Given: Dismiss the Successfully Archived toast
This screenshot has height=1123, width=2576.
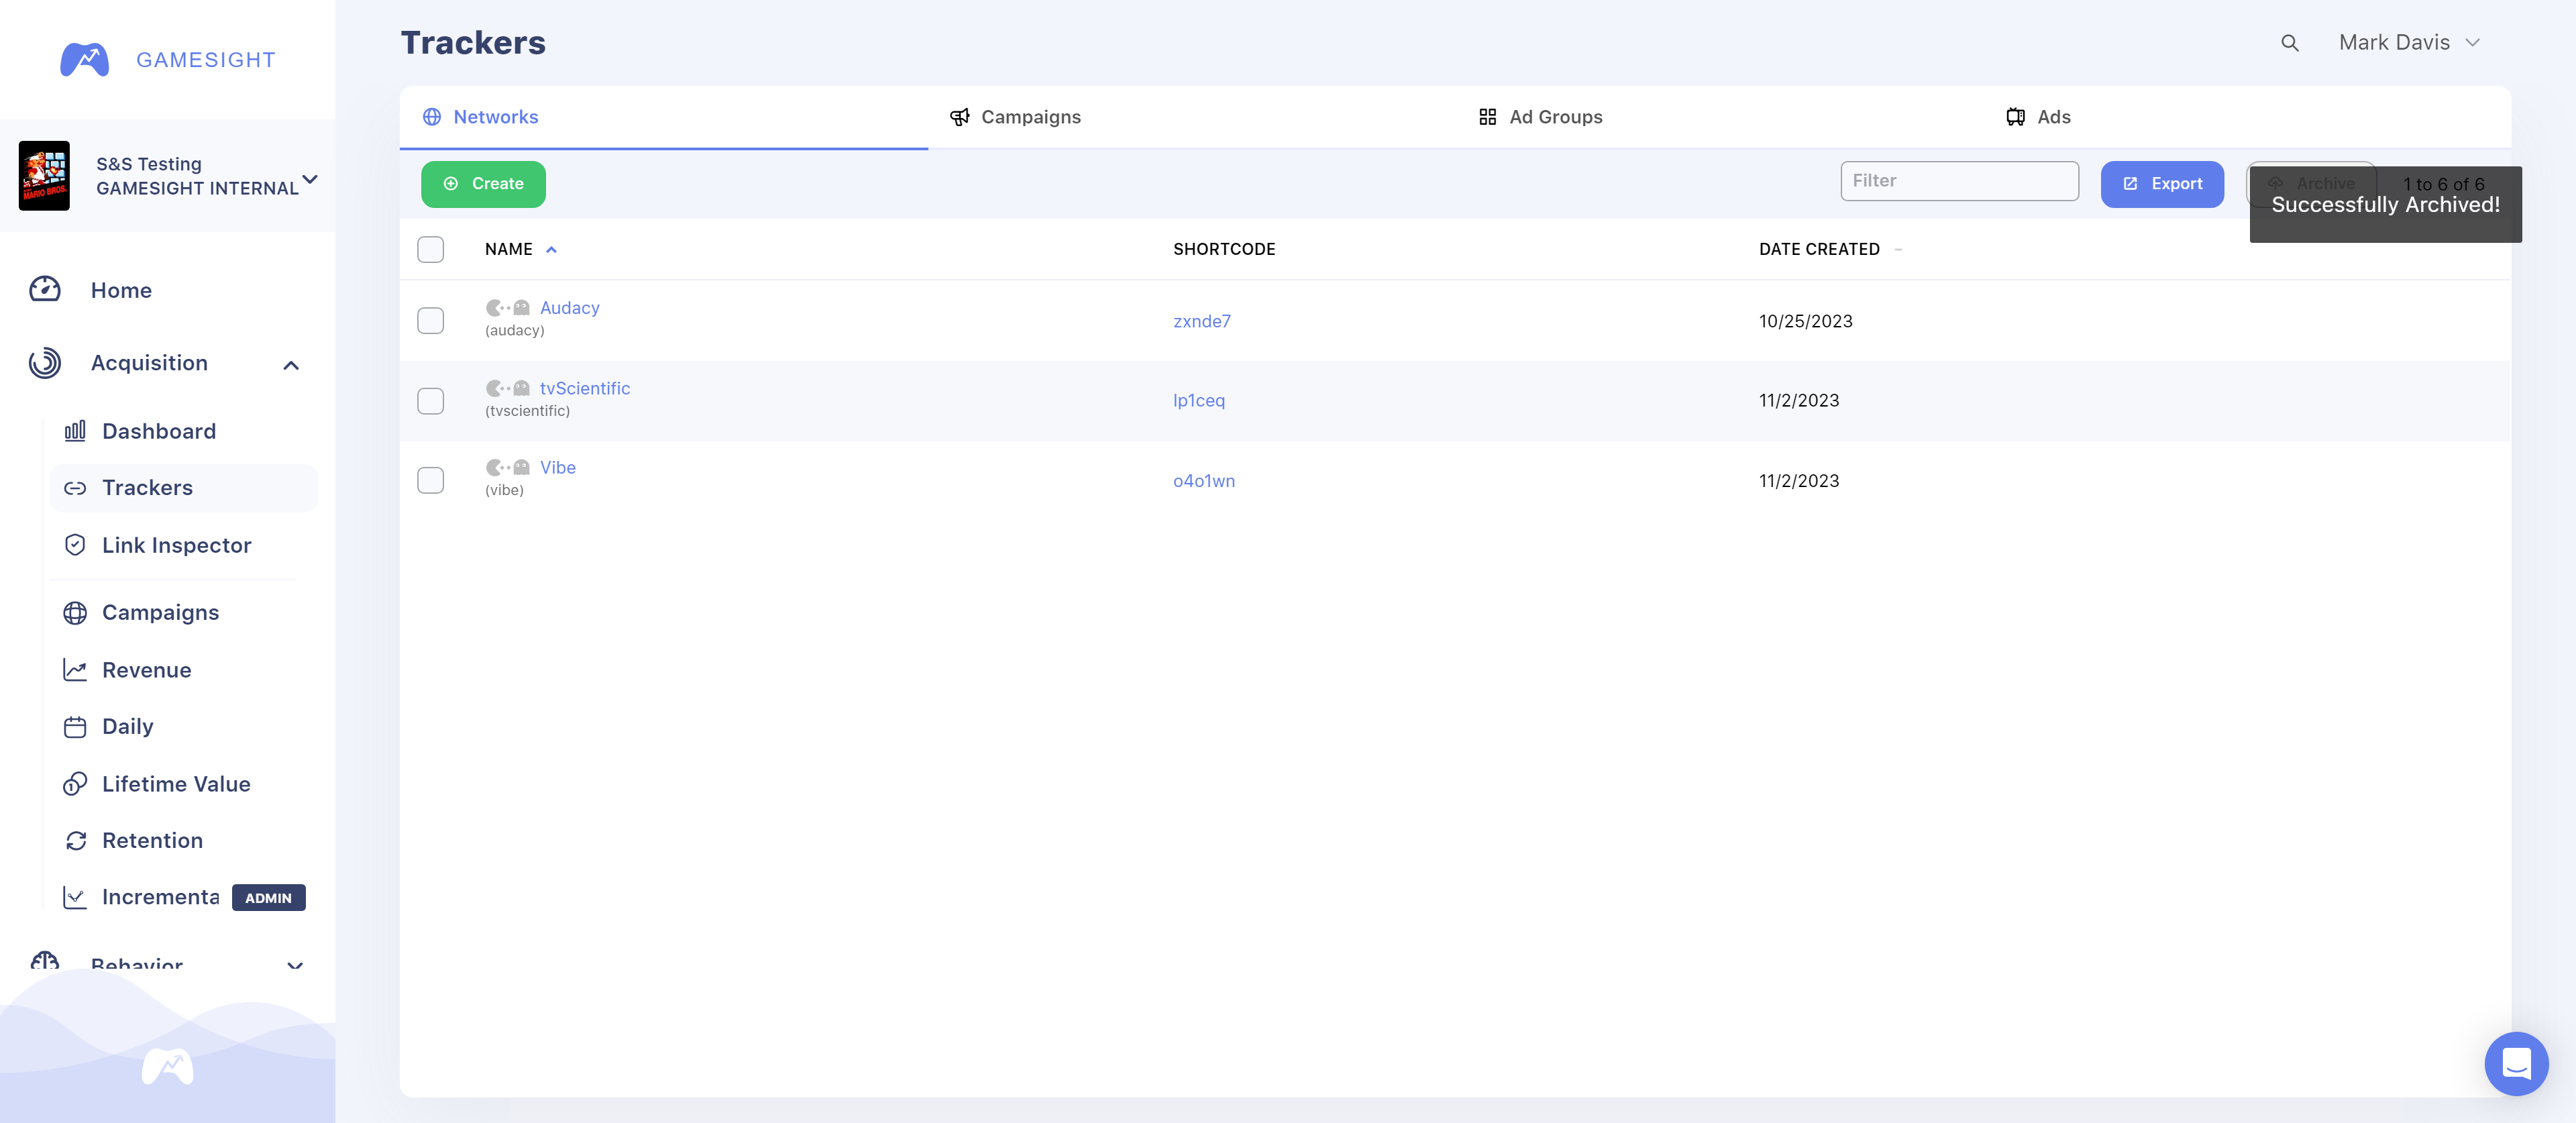Looking at the screenshot, I should [2385, 204].
